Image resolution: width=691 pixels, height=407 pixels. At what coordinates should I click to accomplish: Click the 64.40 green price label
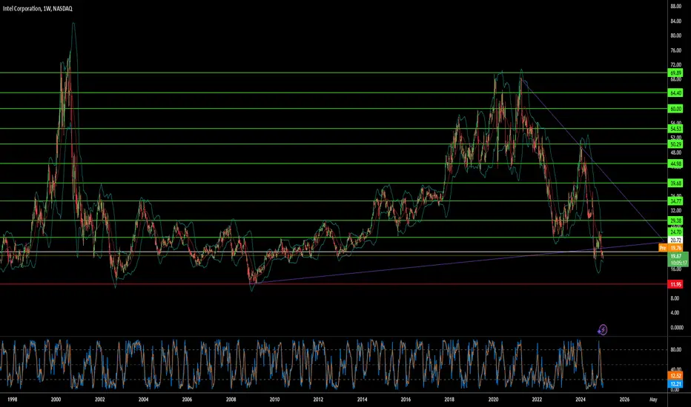click(675, 92)
